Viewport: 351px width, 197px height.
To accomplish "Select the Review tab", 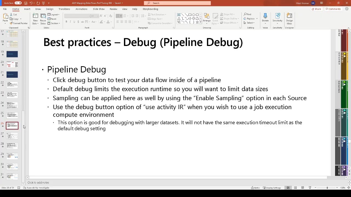I will [x=113, y=9].
